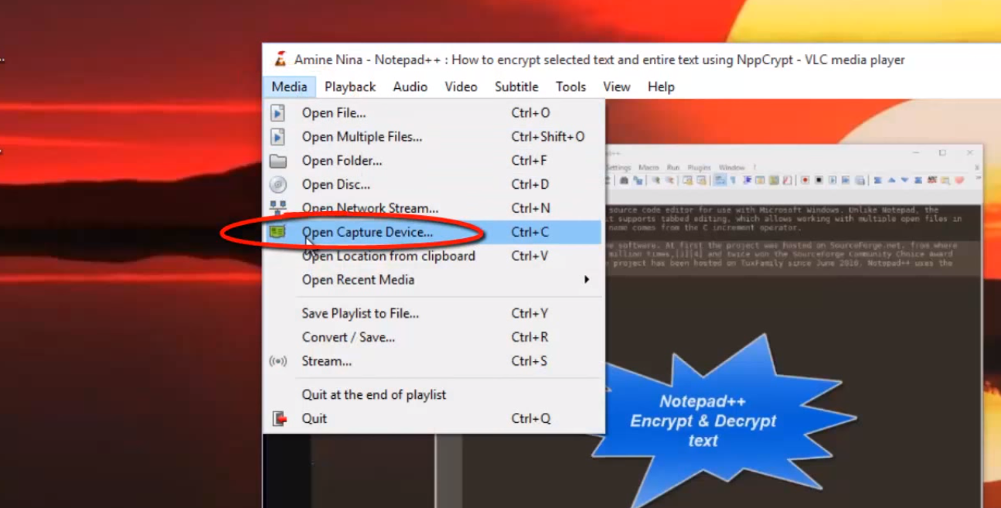Click the VLC cone icon in title bar

click(x=280, y=60)
